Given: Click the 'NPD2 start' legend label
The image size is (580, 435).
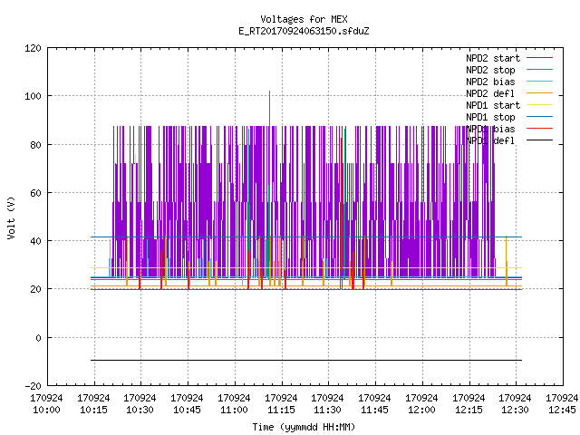Looking at the screenshot, I should tap(493, 58).
